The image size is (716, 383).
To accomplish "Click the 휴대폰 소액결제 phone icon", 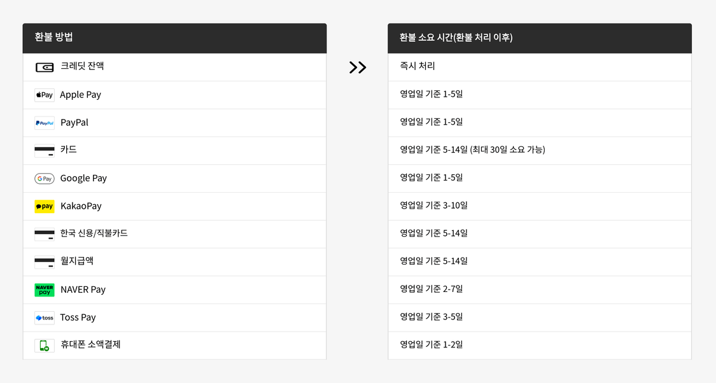I will click(45, 345).
